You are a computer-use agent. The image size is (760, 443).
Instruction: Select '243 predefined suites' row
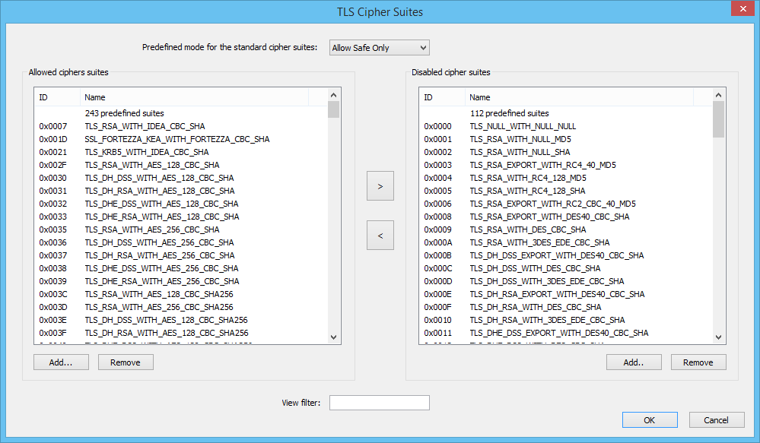point(181,113)
